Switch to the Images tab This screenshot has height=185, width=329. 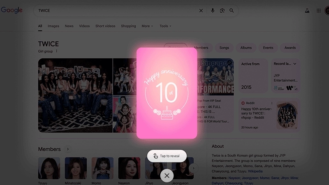(x=53, y=26)
